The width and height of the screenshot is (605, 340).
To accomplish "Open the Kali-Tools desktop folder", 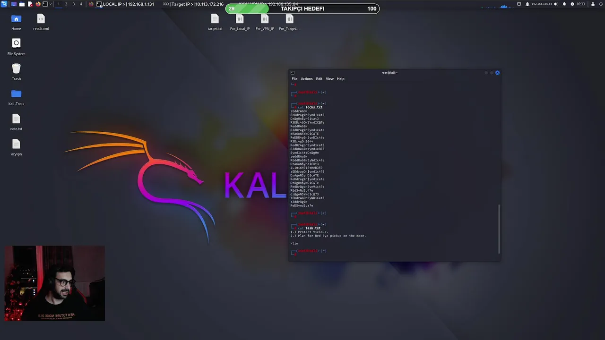I will tap(16, 97).
